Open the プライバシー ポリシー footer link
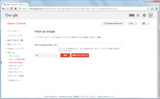160x99 pixels. pyautogui.click(x=88, y=97)
